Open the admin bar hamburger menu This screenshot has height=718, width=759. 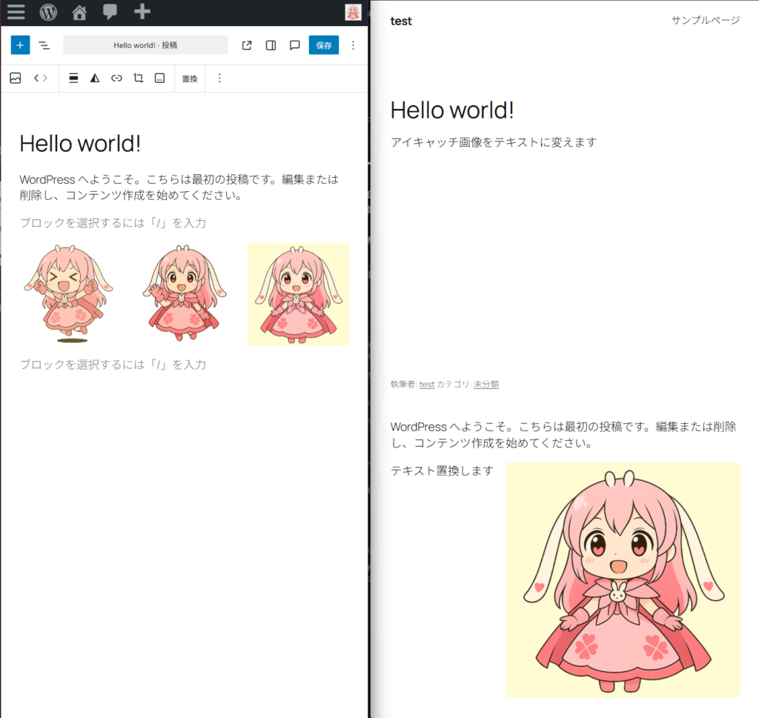(16, 13)
